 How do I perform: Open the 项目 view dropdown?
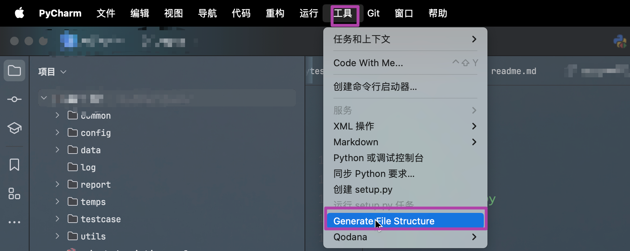[x=53, y=72]
